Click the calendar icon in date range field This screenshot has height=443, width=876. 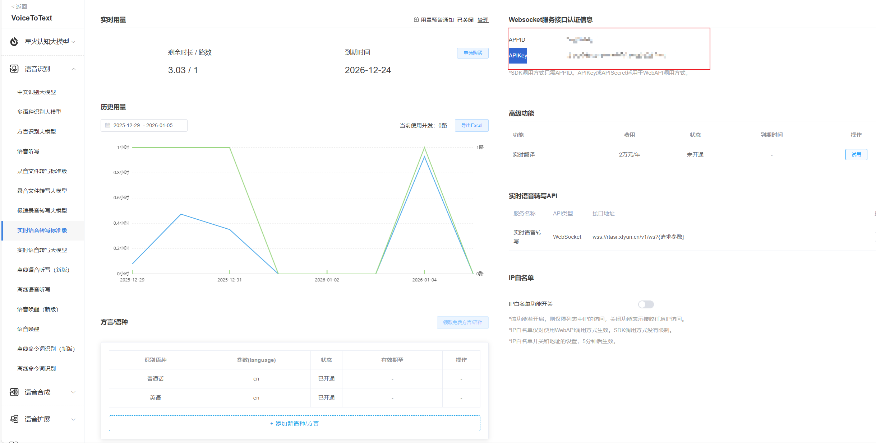click(107, 125)
